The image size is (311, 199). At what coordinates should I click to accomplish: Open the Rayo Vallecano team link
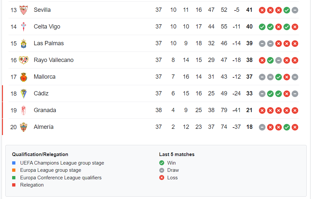point(53,60)
